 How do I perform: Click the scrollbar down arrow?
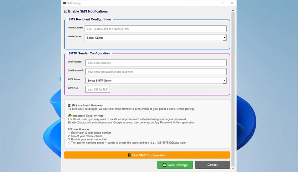coord(233,168)
